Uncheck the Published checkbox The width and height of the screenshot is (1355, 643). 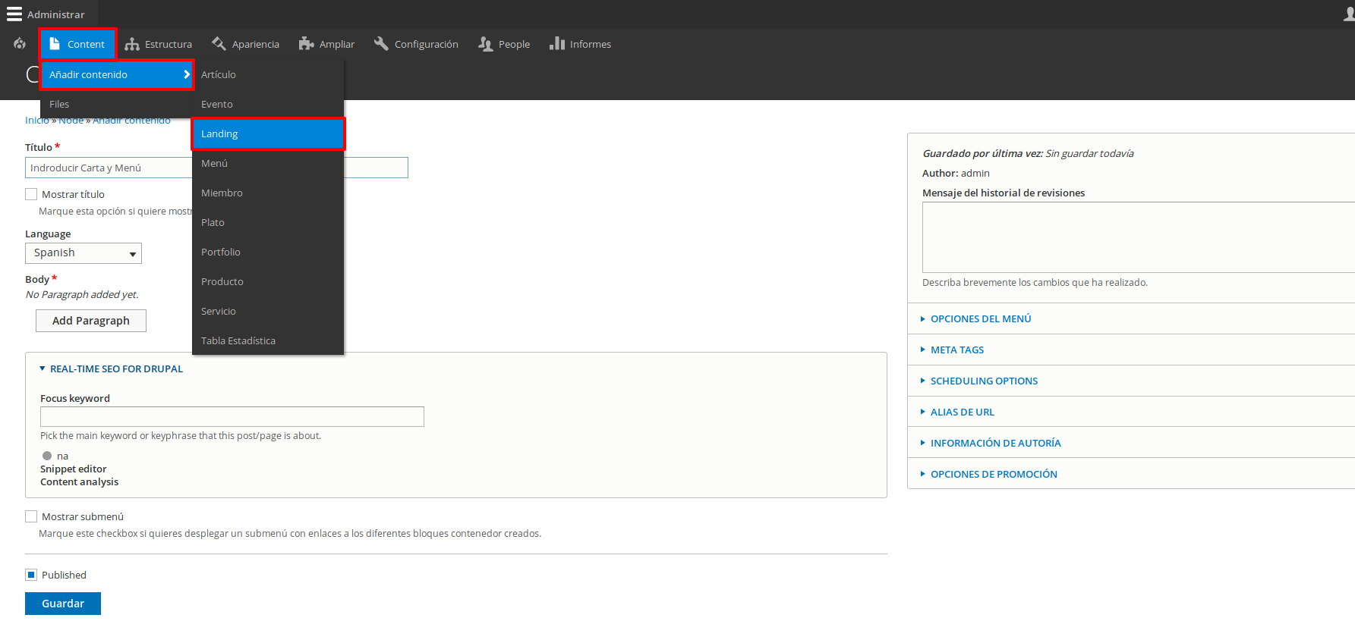[x=31, y=575]
